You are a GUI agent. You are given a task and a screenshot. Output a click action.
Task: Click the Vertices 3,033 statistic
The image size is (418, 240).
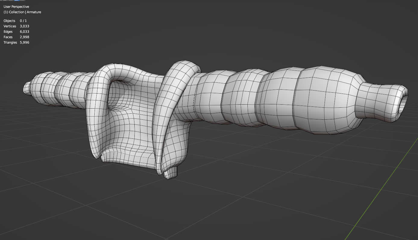click(16, 26)
